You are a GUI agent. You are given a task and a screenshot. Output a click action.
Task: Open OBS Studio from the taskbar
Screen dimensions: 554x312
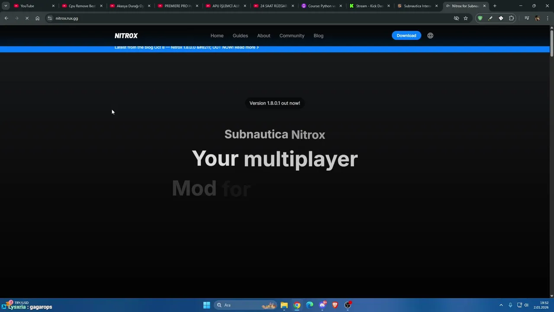(348, 305)
